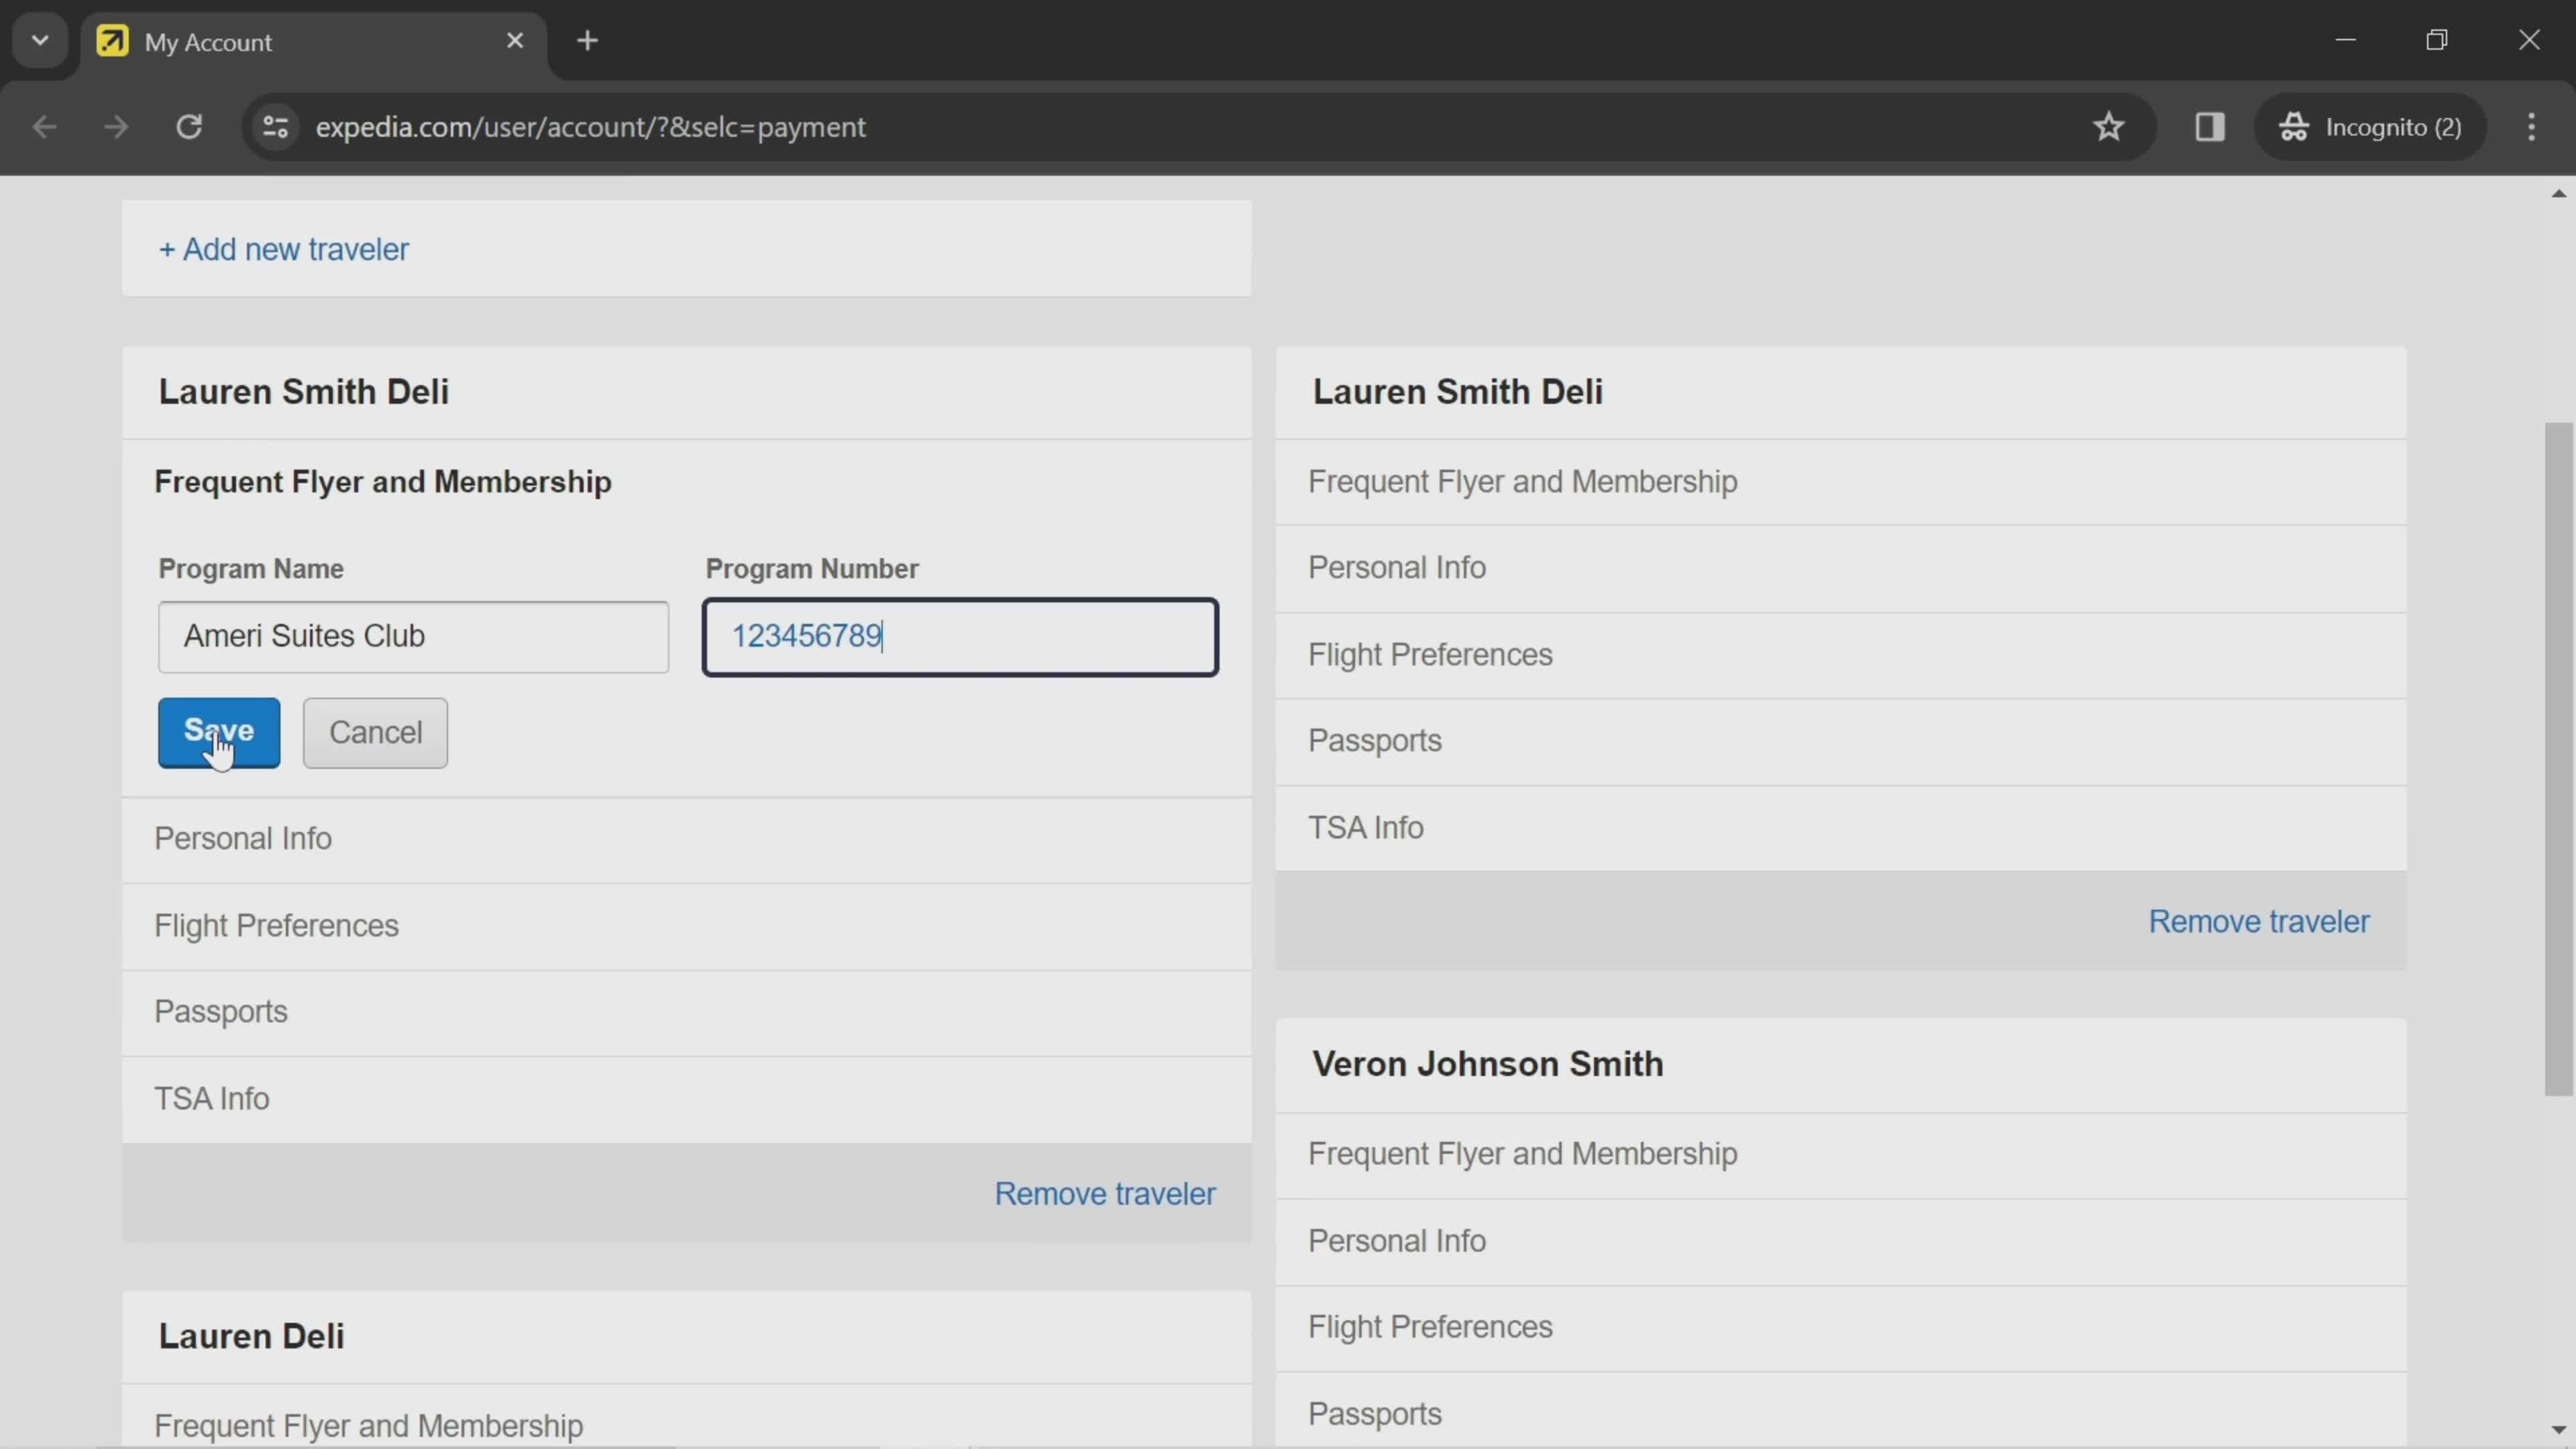Click Add new traveler link
Screen dimensions: 2576x1449
[x=284, y=249]
